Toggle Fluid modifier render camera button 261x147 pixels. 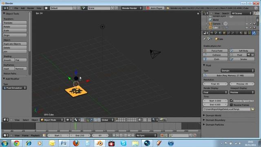(x=248, y=55)
